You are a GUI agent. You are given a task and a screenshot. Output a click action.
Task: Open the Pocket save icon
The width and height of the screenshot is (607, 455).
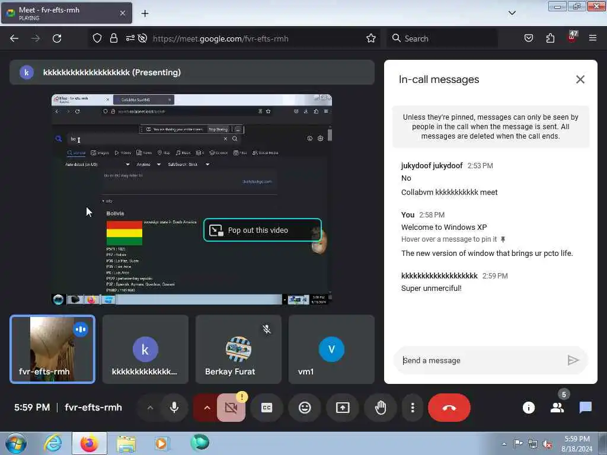click(x=528, y=39)
